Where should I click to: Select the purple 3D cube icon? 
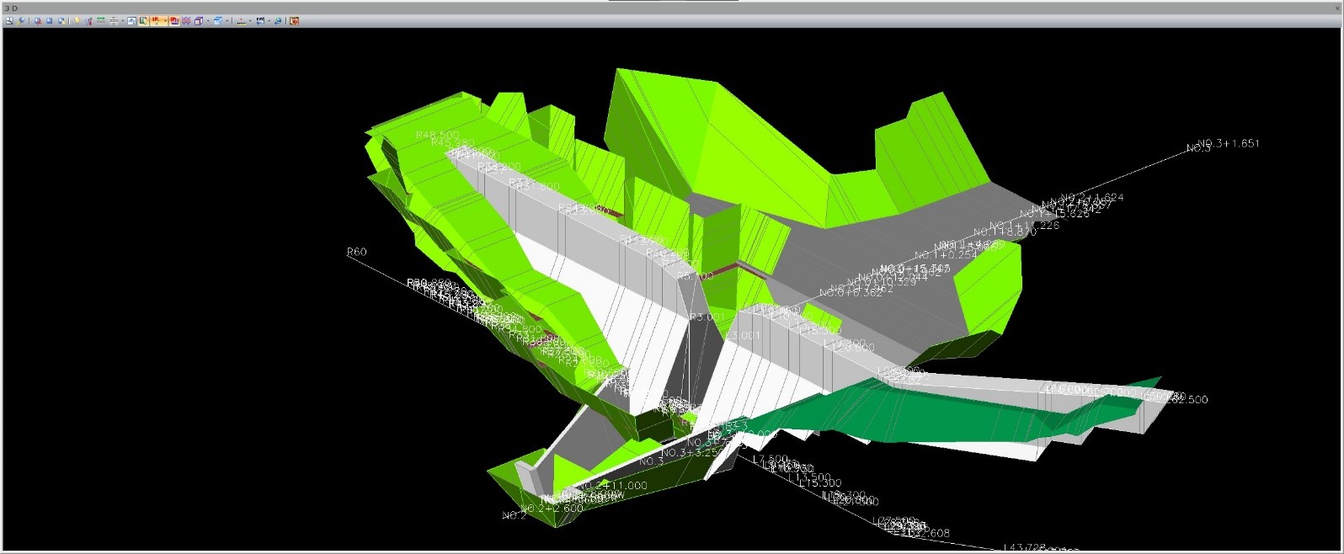click(x=199, y=20)
